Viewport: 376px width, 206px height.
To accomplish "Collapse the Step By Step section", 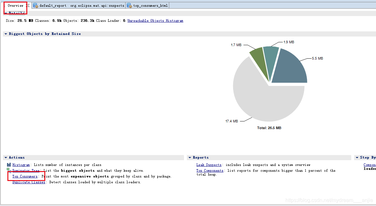I will tap(357, 158).
